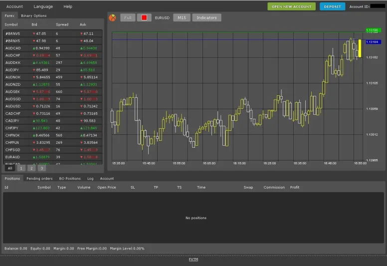This screenshot has height=266, width=387.
Task: Click the green price label on chart axis
Action: [373, 30]
